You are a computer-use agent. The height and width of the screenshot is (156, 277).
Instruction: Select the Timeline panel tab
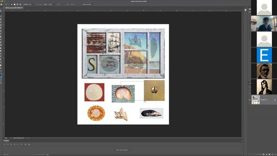click(x=6, y=140)
